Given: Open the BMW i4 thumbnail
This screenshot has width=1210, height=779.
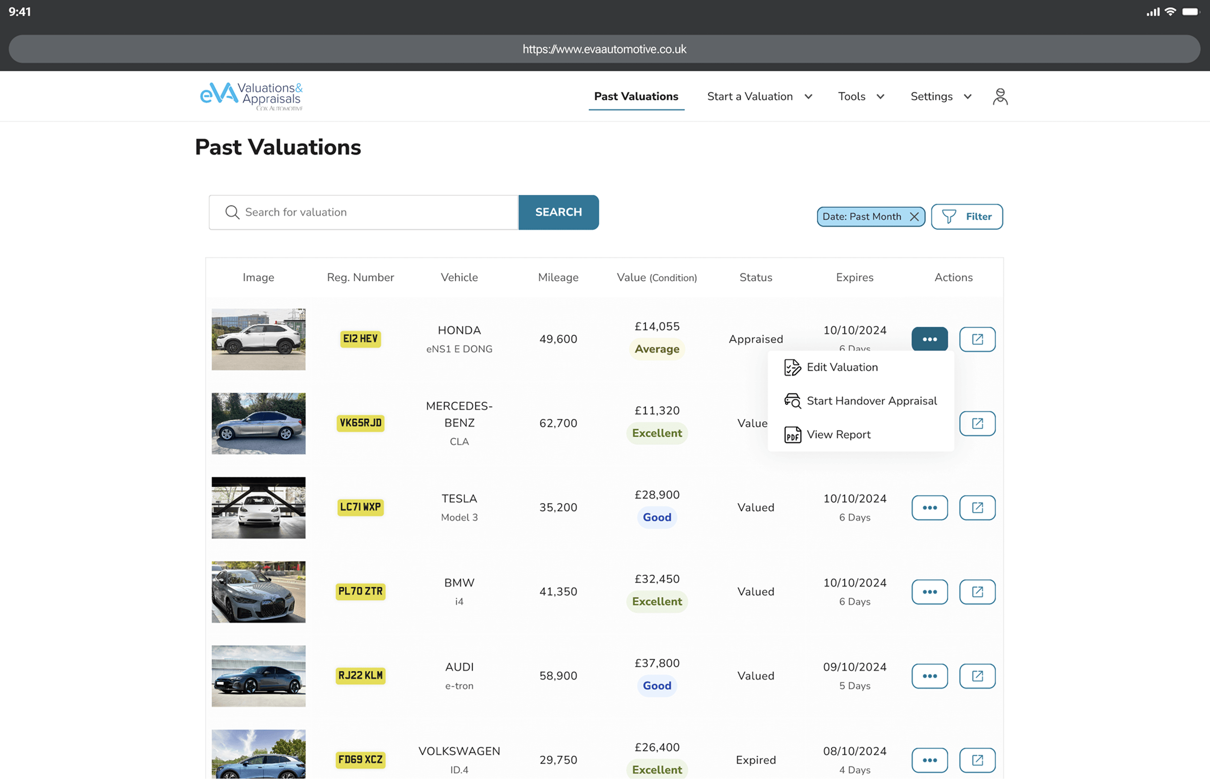Looking at the screenshot, I should pyautogui.click(x=258, y=592).
